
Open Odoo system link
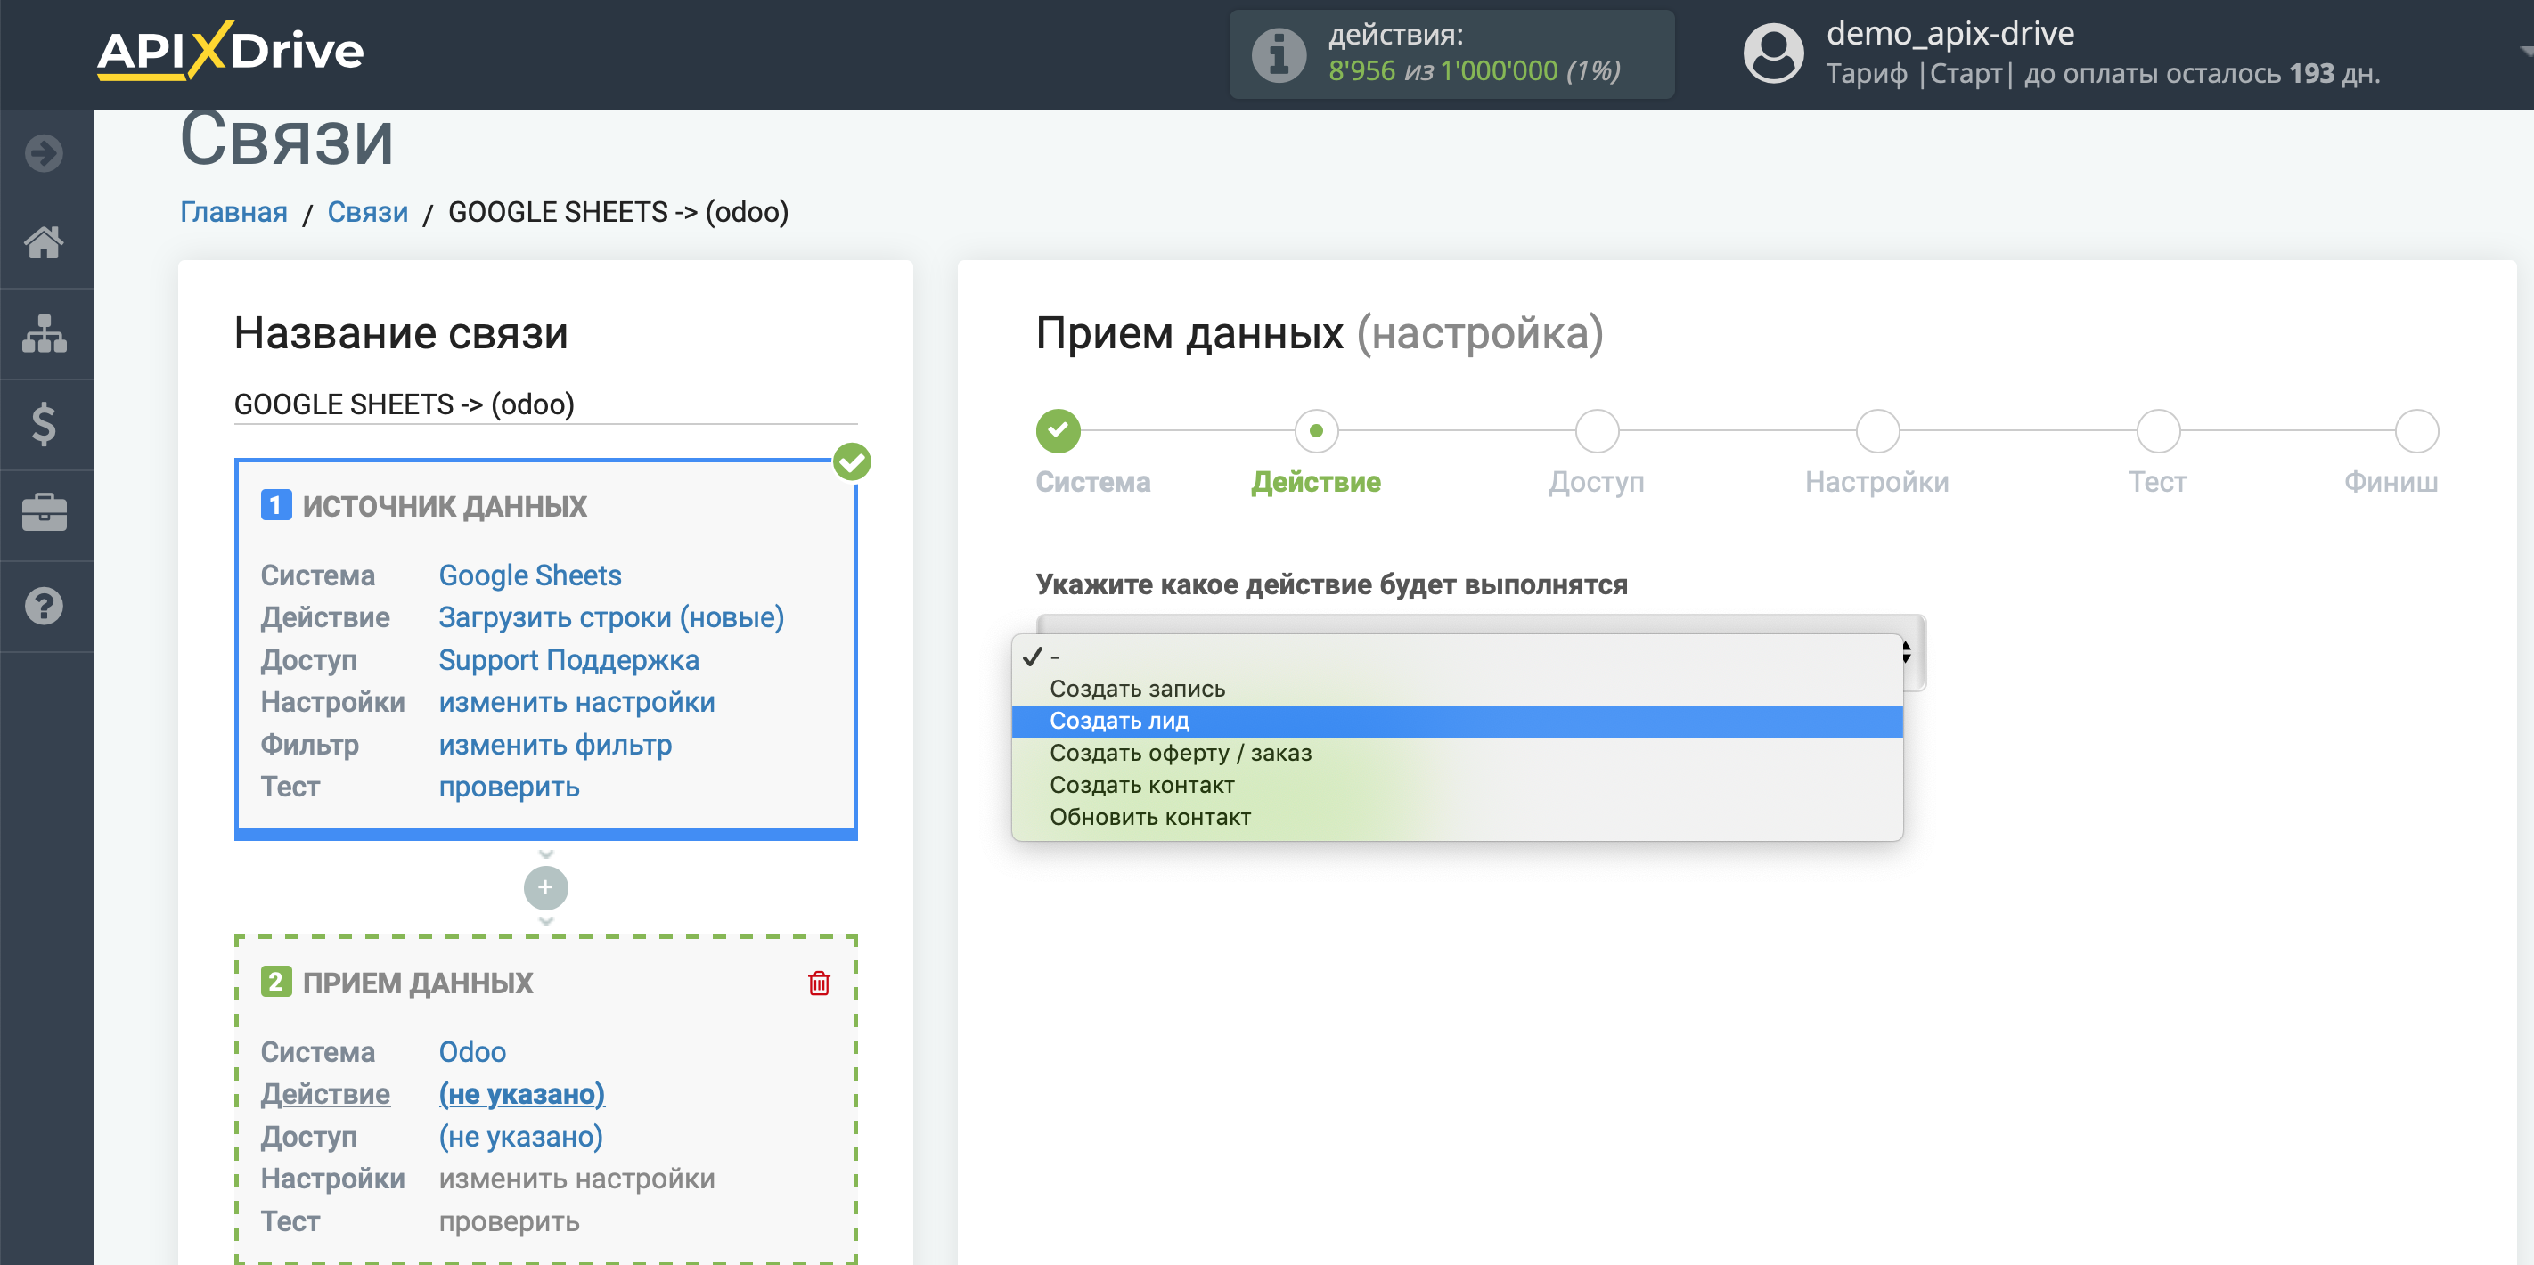(x=472, y=1051)
